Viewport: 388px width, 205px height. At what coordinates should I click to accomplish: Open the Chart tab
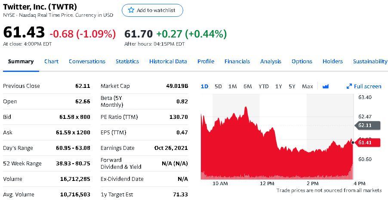(51, 61)
